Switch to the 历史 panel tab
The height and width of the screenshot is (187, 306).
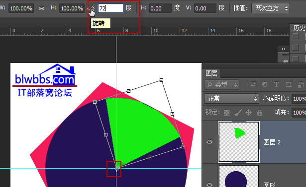point(299,28)
